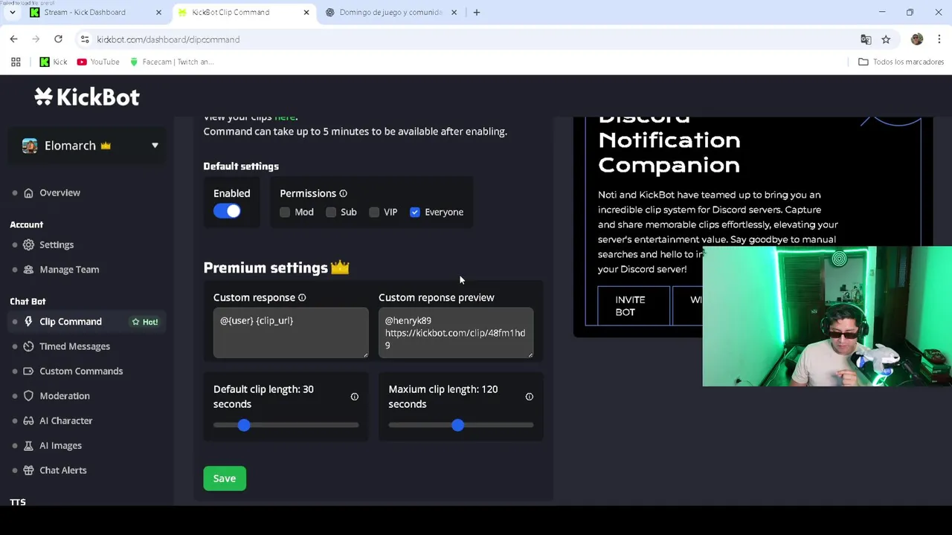Open Chat Alerts in sidebar
952x535 pixels.
point(63,470)
